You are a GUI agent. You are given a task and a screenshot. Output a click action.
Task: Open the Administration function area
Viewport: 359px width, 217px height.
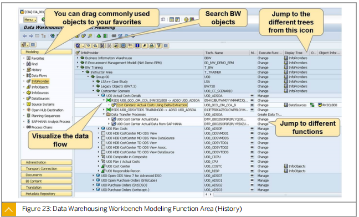point(46,162)
